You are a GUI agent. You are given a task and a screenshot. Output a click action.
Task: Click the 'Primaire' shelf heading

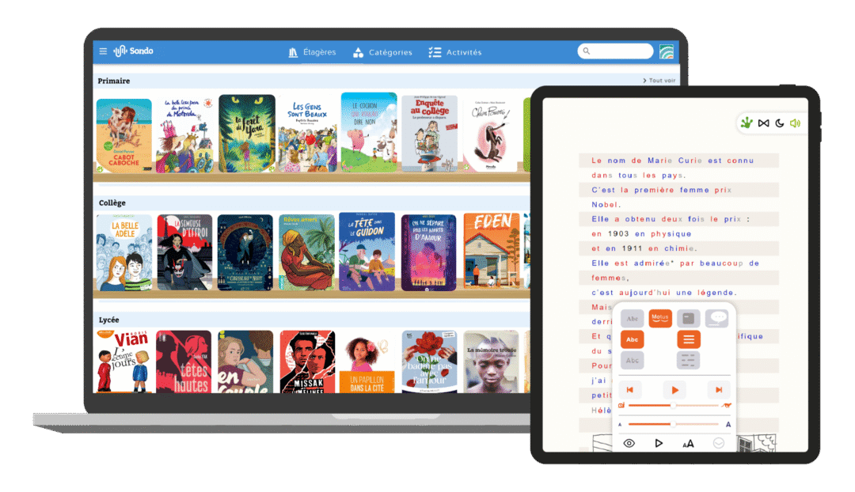pyautogui.click(x=114, y=81)
